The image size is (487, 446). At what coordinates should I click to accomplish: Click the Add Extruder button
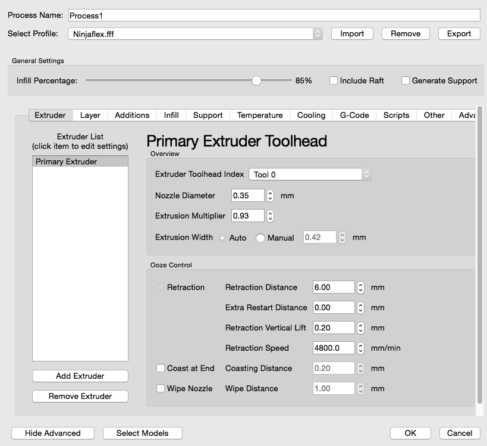(80, 376)
